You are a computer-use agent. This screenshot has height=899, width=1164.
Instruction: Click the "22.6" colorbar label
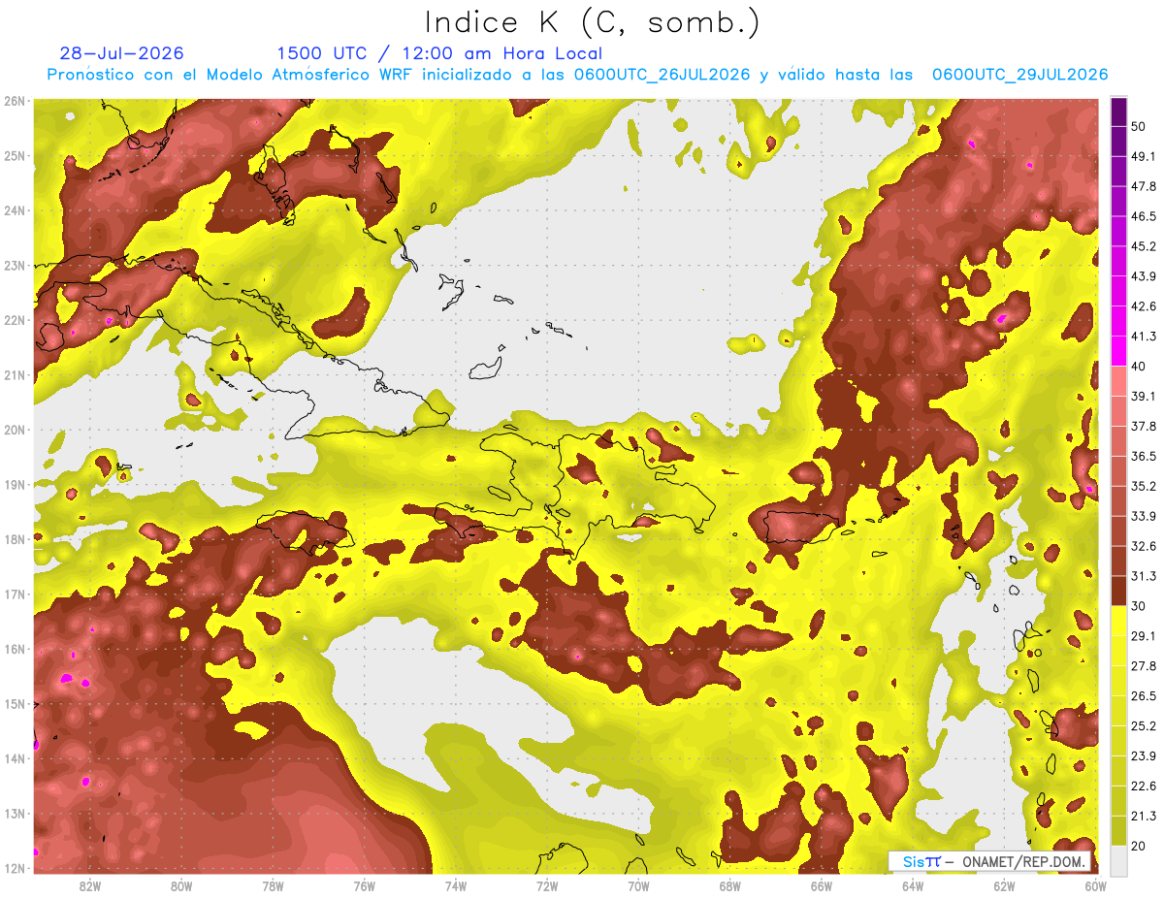point(1143,786)
